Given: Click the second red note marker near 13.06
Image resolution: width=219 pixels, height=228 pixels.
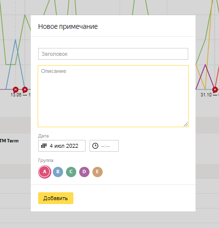Looking at the screenshot, I should [x=25, y=90].
